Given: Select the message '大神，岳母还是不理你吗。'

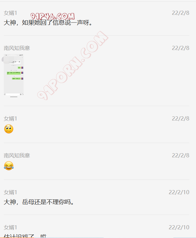Looking at the screenshot, I should coord(39,202).
